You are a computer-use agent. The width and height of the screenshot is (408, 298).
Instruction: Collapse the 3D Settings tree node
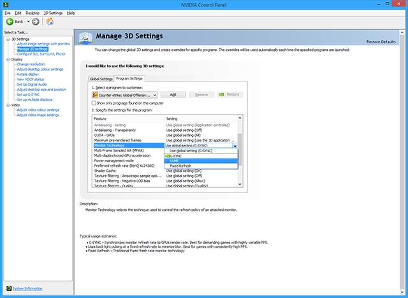point(6,39)
